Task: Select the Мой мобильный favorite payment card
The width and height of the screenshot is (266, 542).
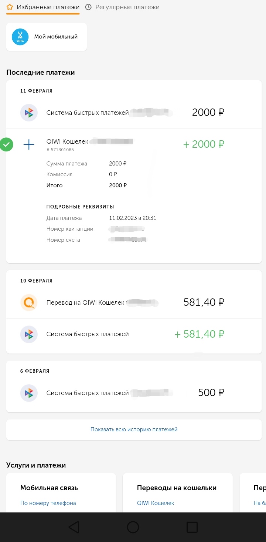Action: tap(47, 37)
